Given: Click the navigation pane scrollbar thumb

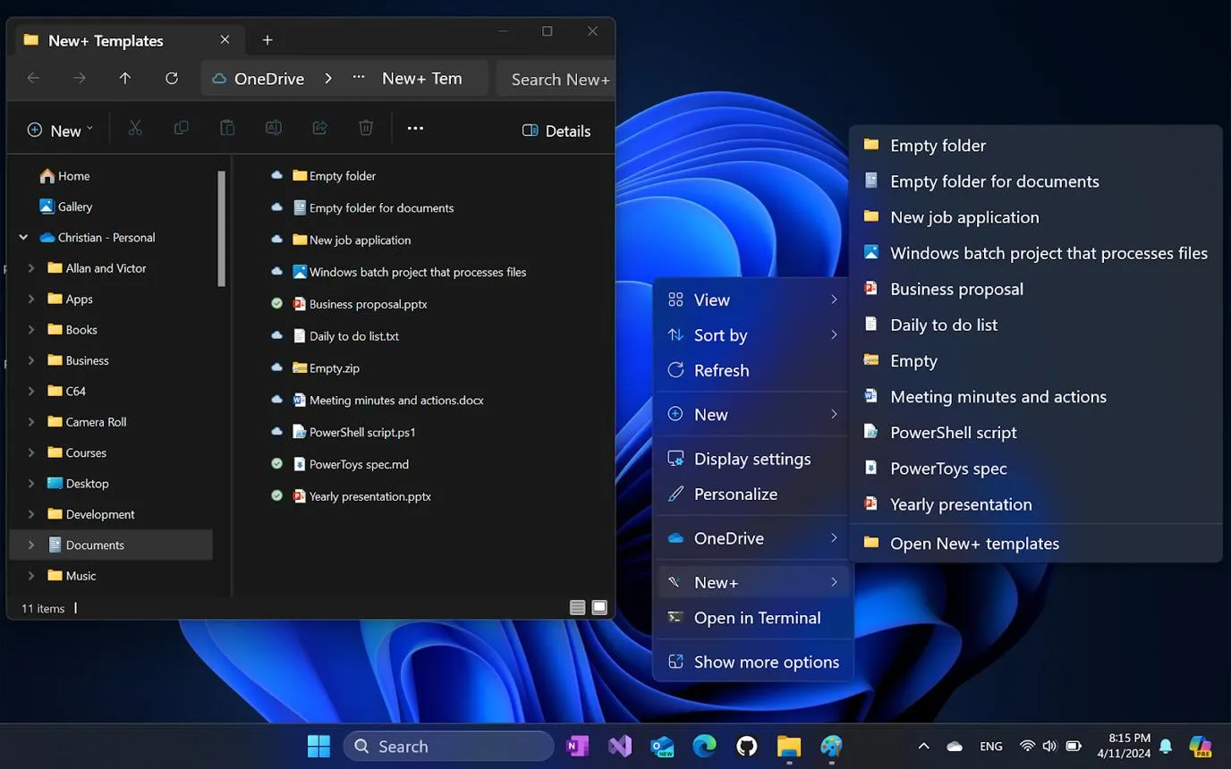Looking at the screenshot, I should [222, 229].
